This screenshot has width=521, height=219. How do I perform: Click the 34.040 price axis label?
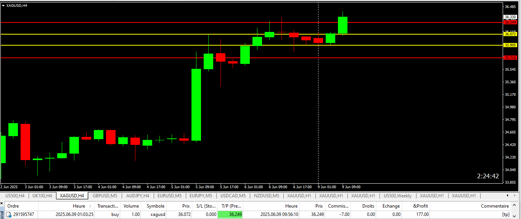click(x=510, y=170)
